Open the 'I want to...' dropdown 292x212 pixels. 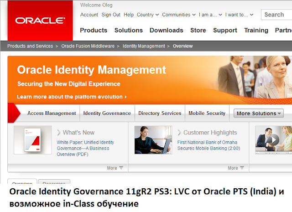239,15
